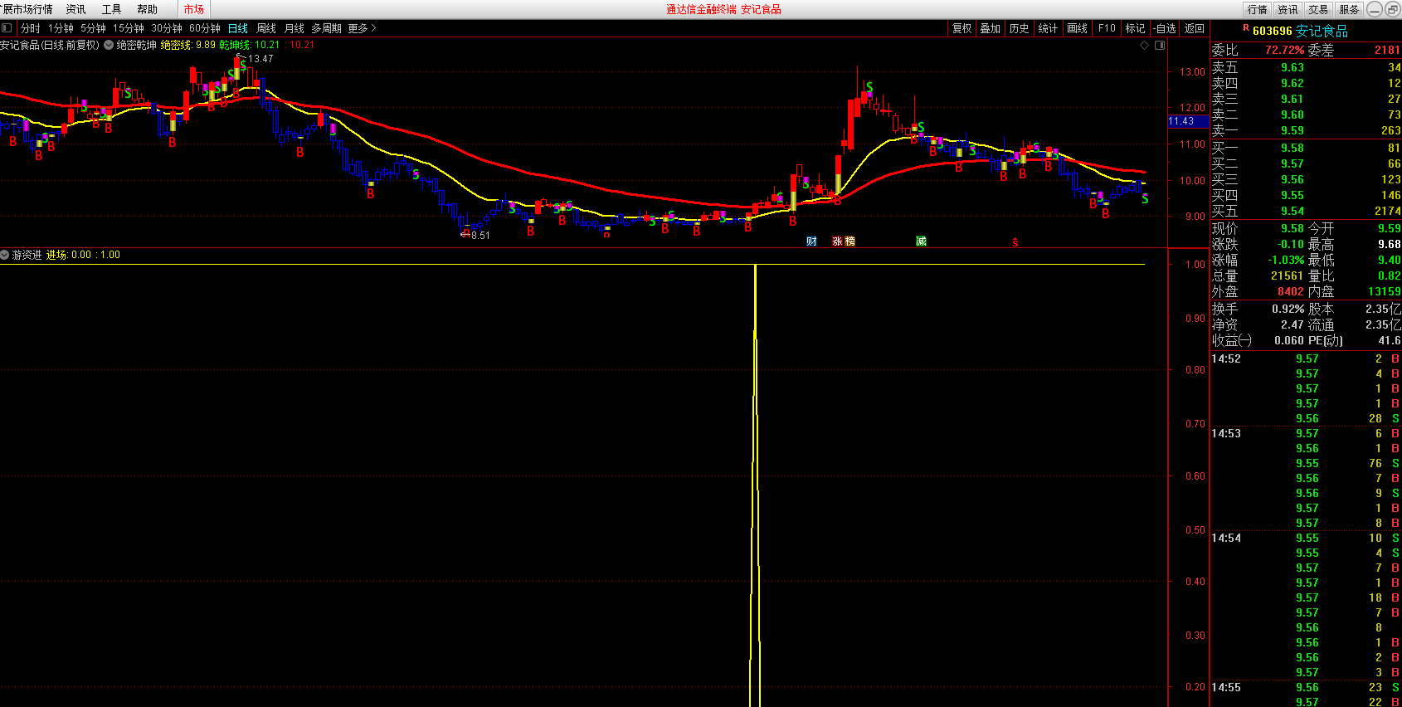This screenshot has width=1402, height=707.
Task: Click the 统计 statistics button
Action: [1048, 28]
